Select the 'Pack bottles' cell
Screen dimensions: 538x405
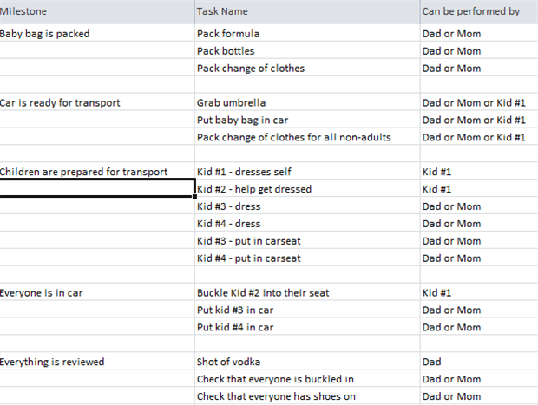(305, 51)
